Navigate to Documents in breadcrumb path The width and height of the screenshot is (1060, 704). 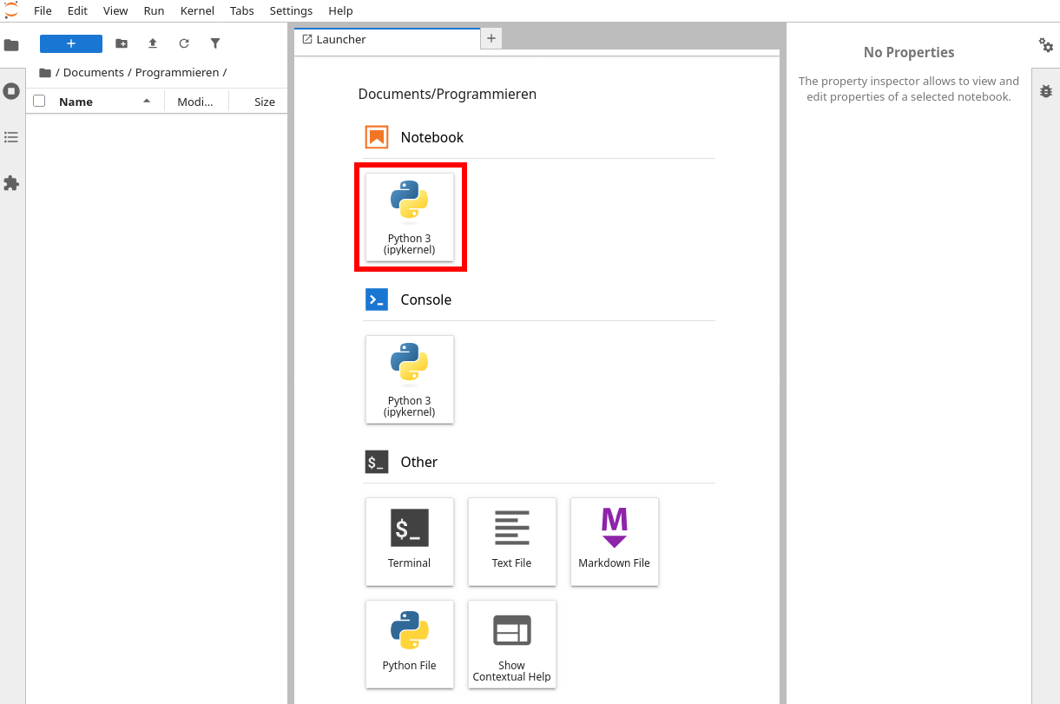click(x=93, y=73)
